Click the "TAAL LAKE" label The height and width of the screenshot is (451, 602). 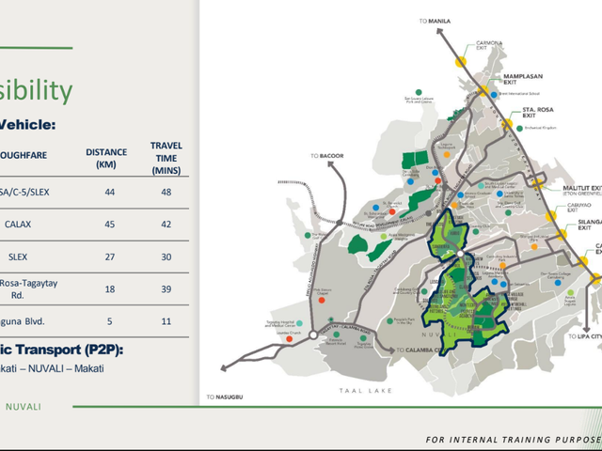pos(366,391)
